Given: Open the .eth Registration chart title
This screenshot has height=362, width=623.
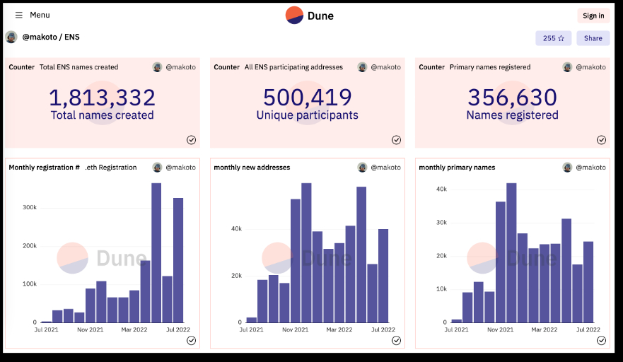Looking at the screenshot, I should (x=111, y=168).
